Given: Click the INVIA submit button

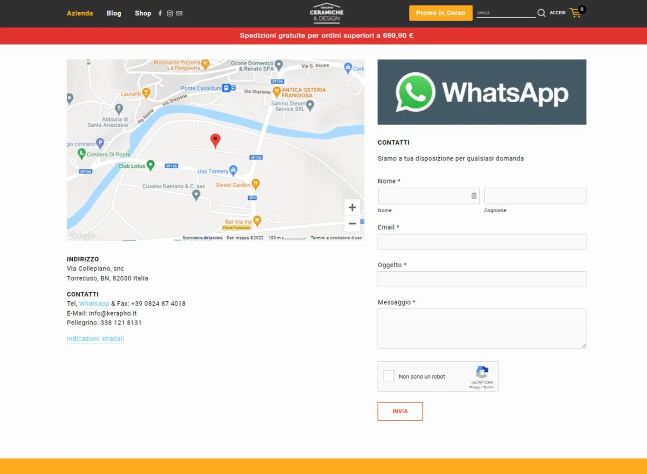Looking at the screenshot, I should click(400, 411).
